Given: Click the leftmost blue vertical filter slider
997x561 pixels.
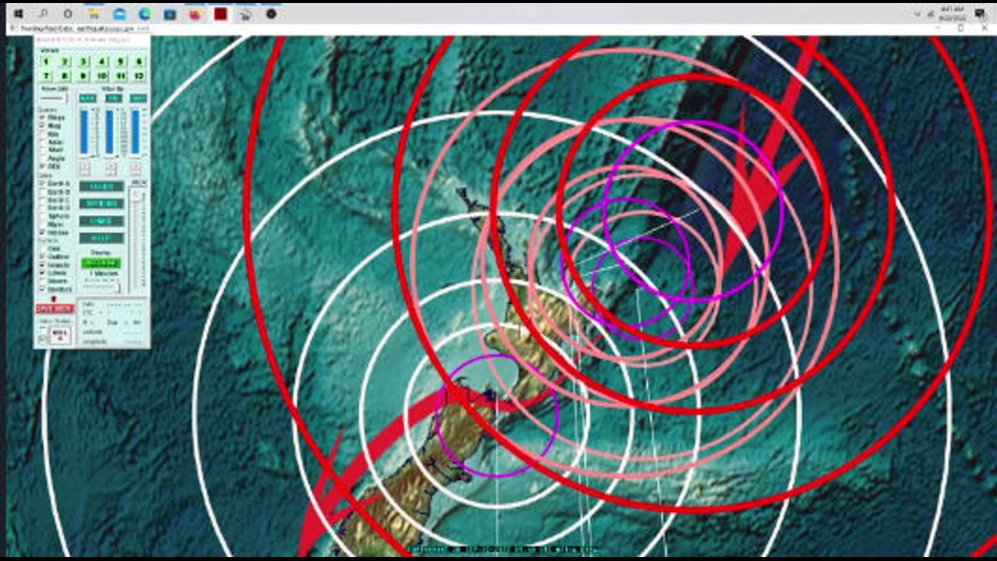Looking at the screenshot, I should point(84,132).
